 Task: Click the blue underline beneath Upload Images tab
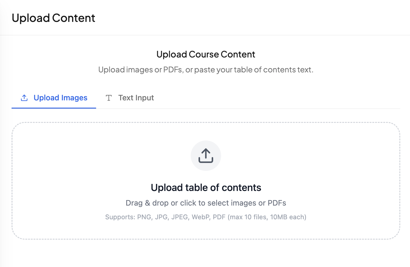tap(54, 108)
